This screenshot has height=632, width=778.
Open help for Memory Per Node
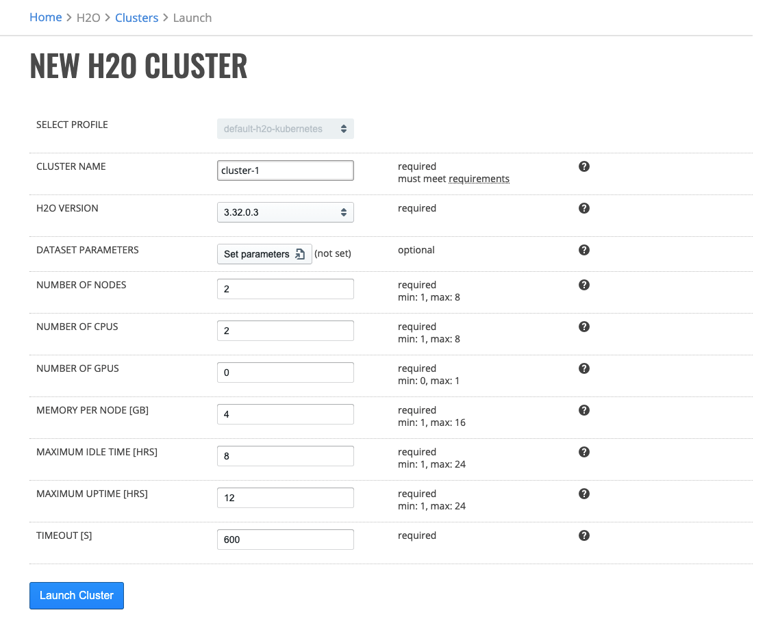coord(584,409)
